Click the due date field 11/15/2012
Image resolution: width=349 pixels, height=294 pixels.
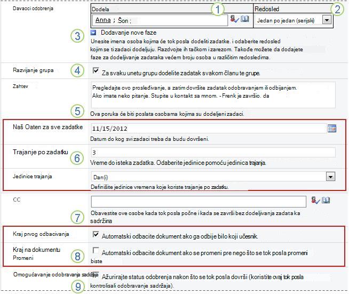click(x=209, y=129)
